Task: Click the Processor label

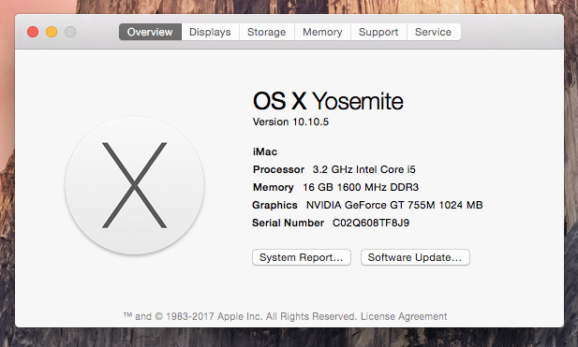Action: (278, 169)
